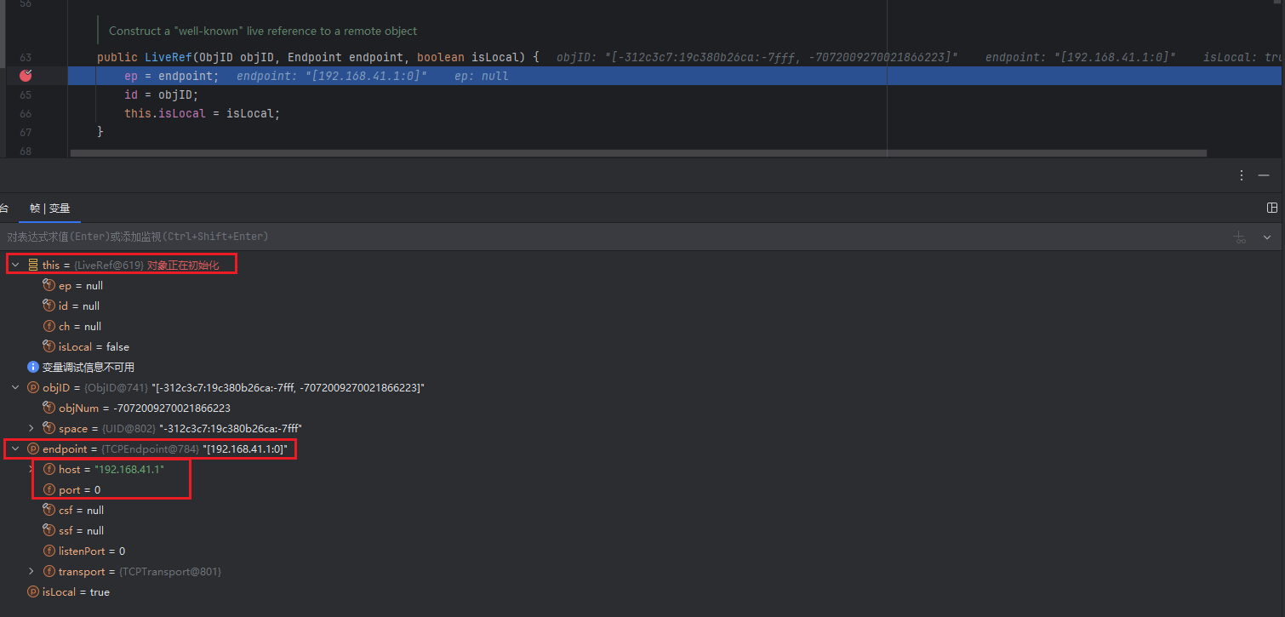Select the objNum variable row

coord(145,408)
